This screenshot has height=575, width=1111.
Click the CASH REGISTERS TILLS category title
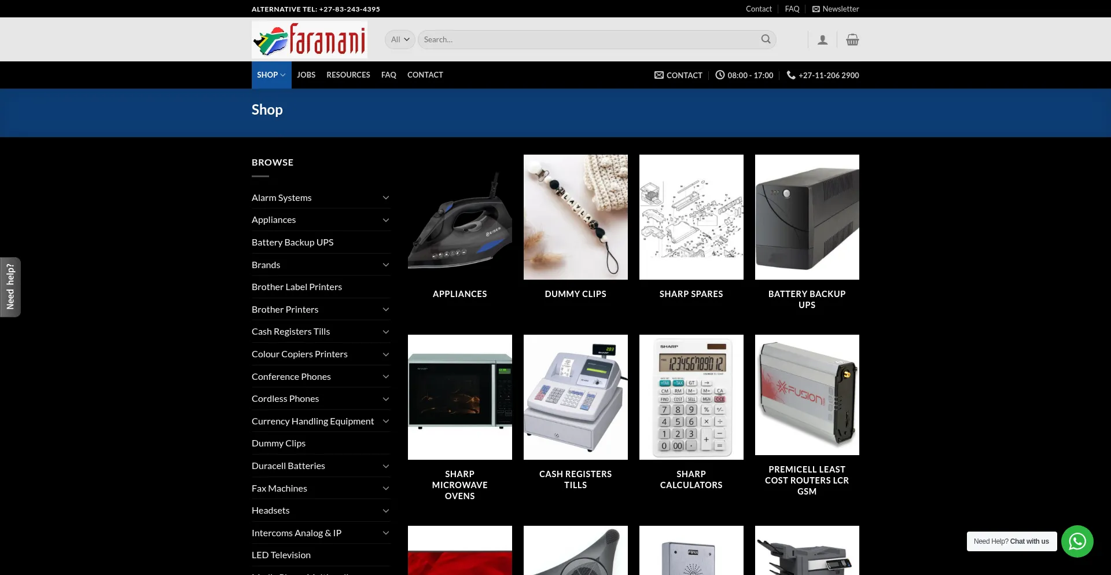click(576, 479)
